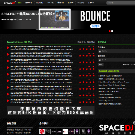
Task: Select the red first carousel dot
Action: coord(109,31)
